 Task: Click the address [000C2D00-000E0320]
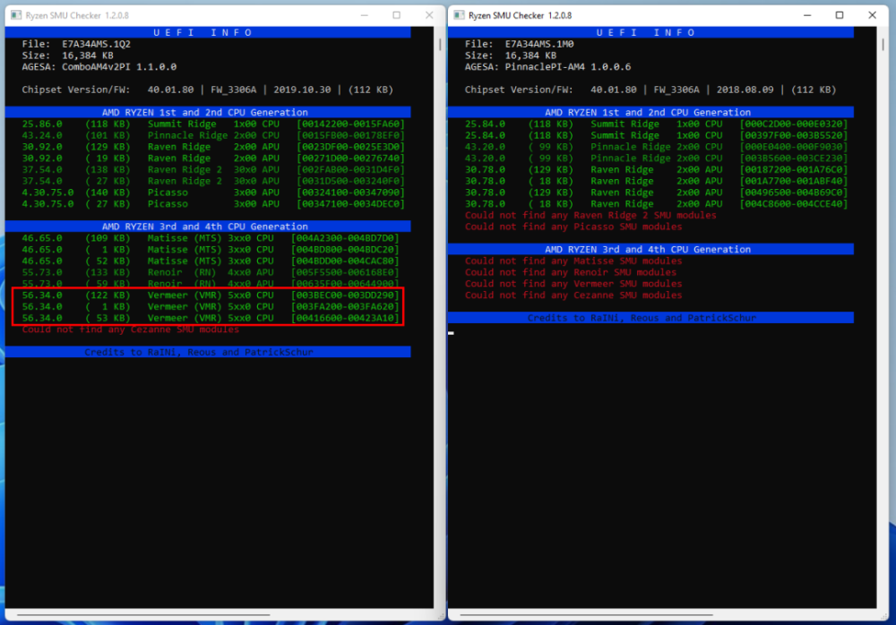point(793,124)
